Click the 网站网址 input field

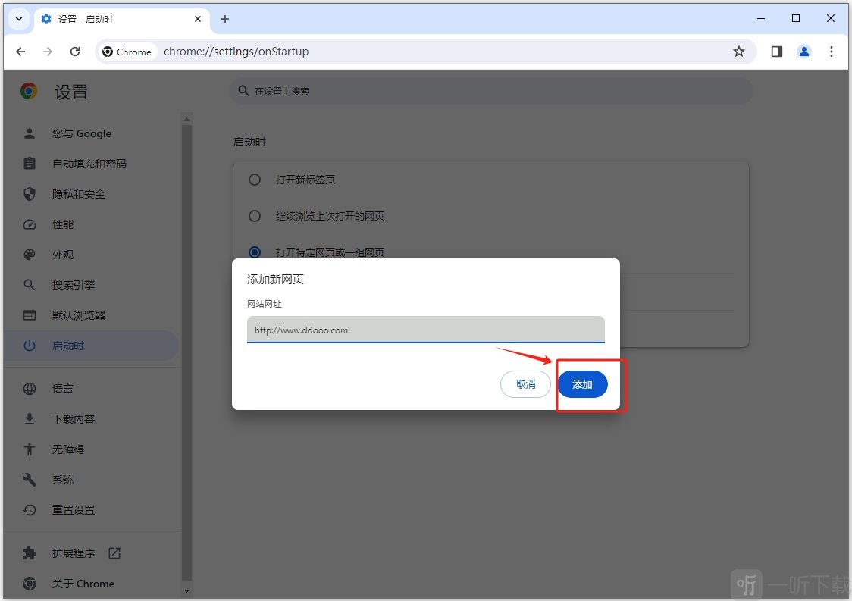(x=425, y=330)
